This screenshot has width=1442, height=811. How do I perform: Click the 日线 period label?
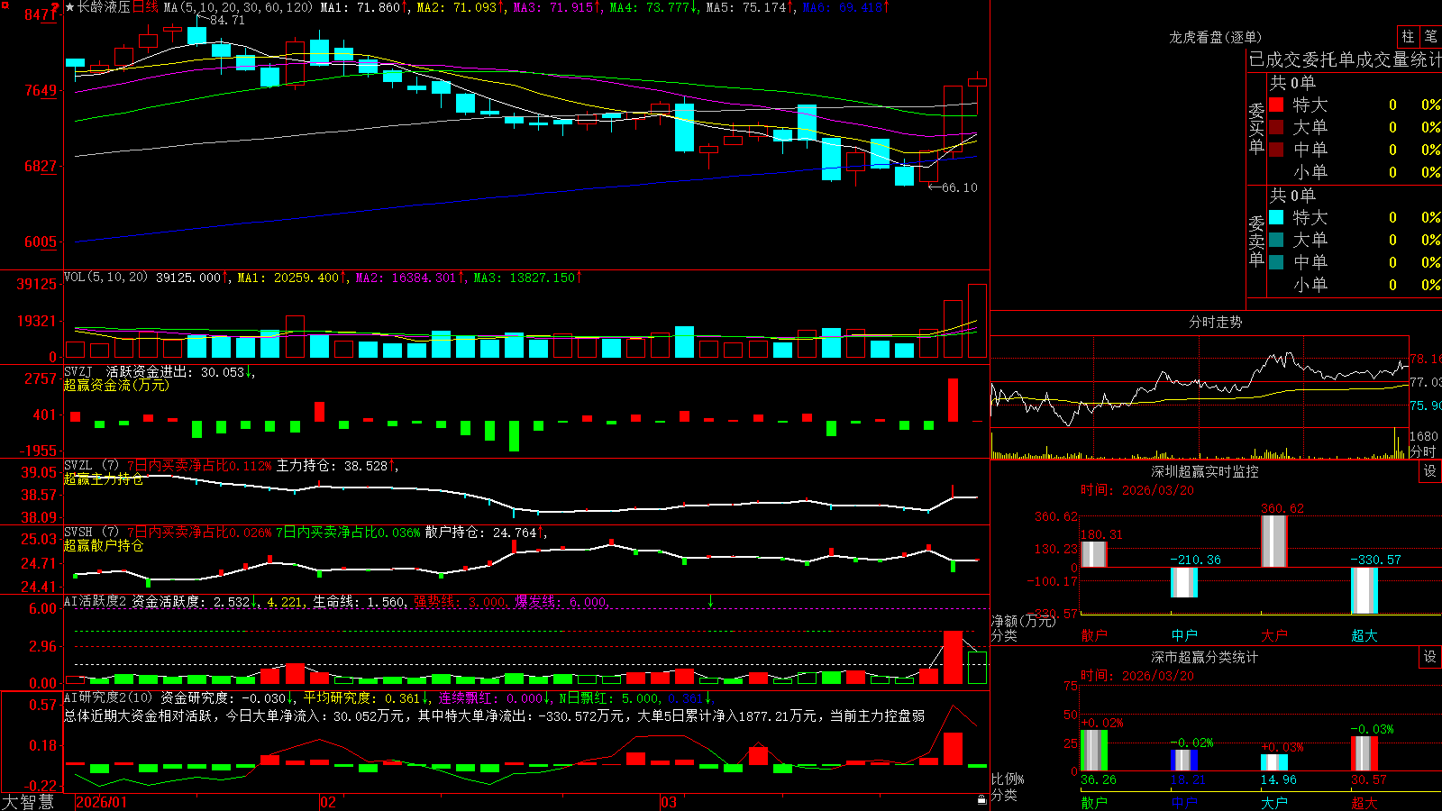tap(145, 7)
